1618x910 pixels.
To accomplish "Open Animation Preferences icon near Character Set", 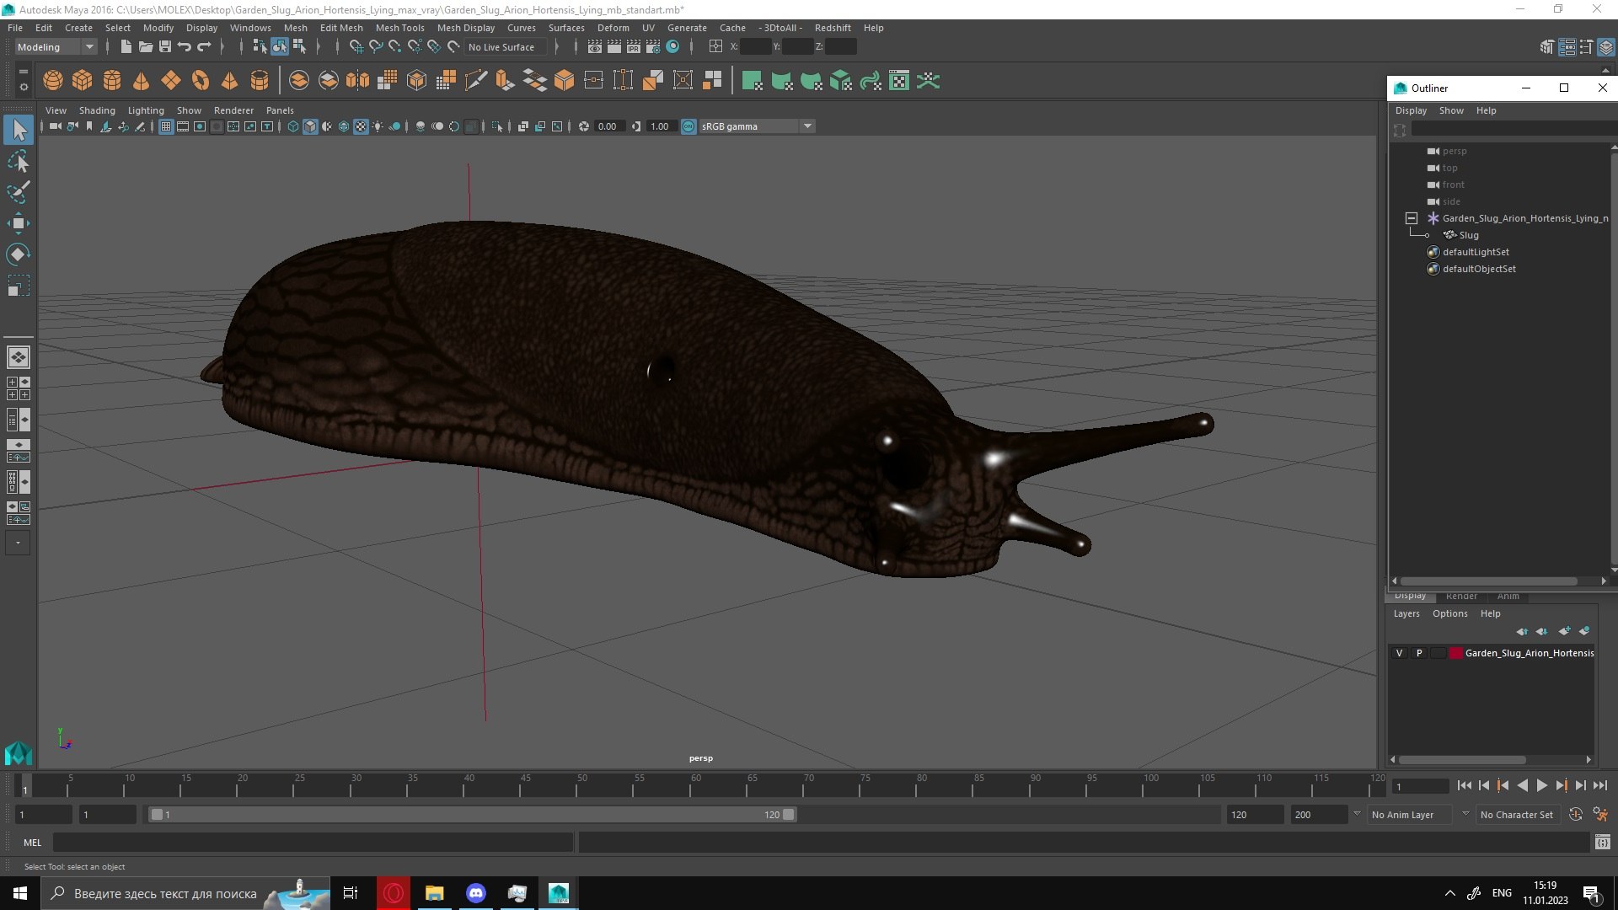I will 1600,815.
